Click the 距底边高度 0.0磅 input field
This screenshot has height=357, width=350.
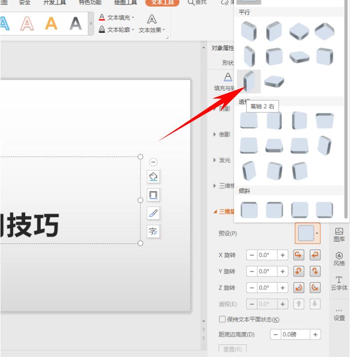(295, 335)
